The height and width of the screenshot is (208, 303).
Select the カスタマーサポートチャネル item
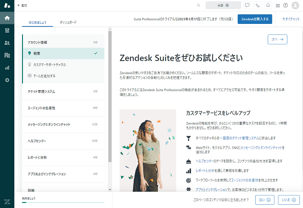pyautogui.click(x=63, y=65)
